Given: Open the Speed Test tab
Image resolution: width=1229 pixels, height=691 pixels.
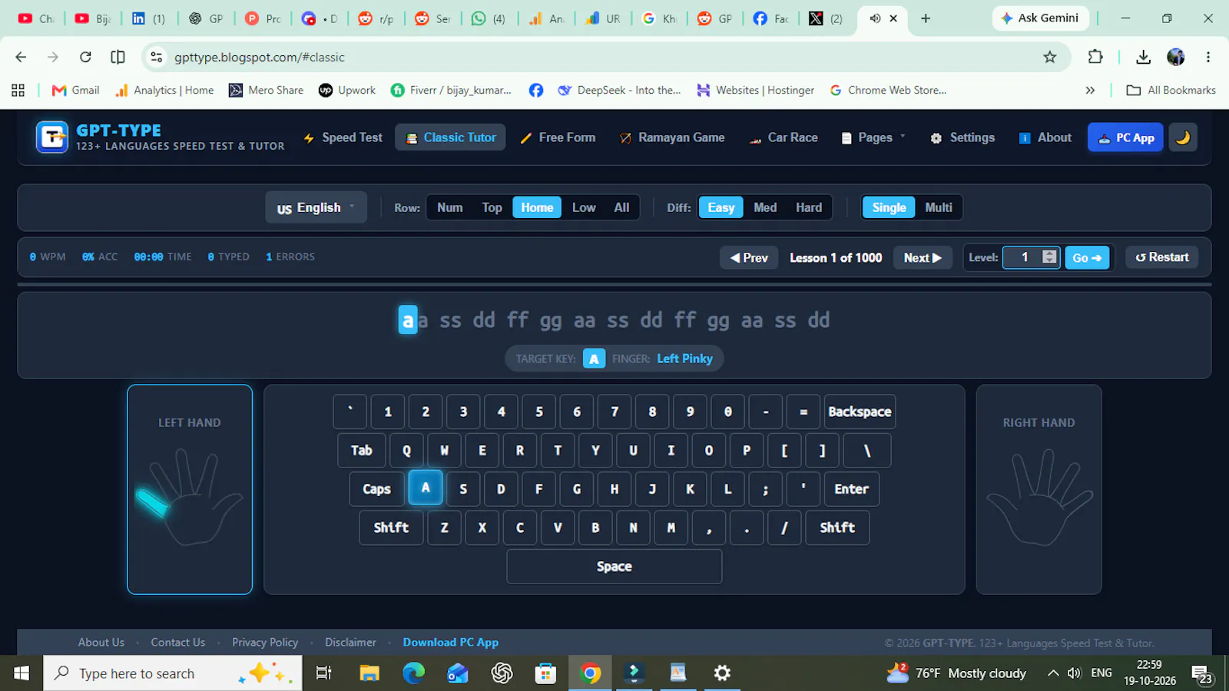Looking at the screenshot, I should coord(343,137).
